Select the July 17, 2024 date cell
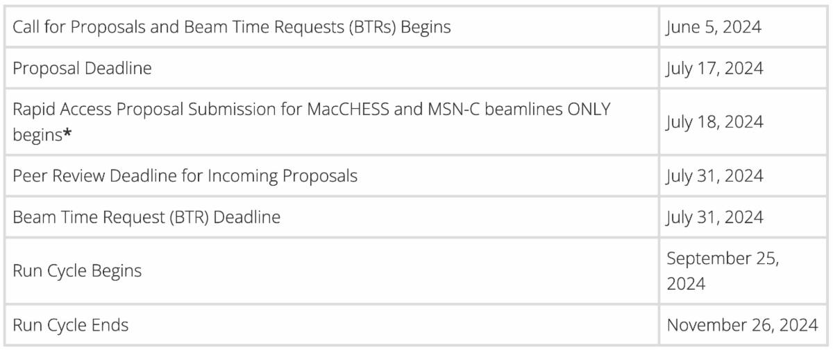Image resolution: width=833 pixels, height=350 pixels. coord(714,69)
